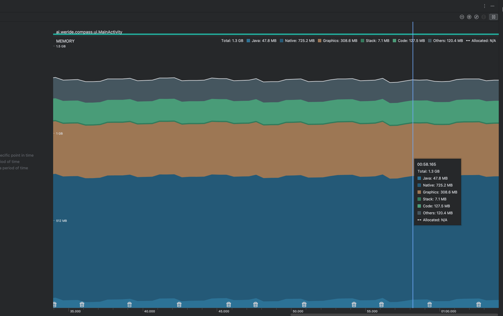Image resolution: width=503 pixels, height=316 pixels.
Task: Click Graphics: 308.6 MB in tooltip
Action: click(x=440, y=192)
